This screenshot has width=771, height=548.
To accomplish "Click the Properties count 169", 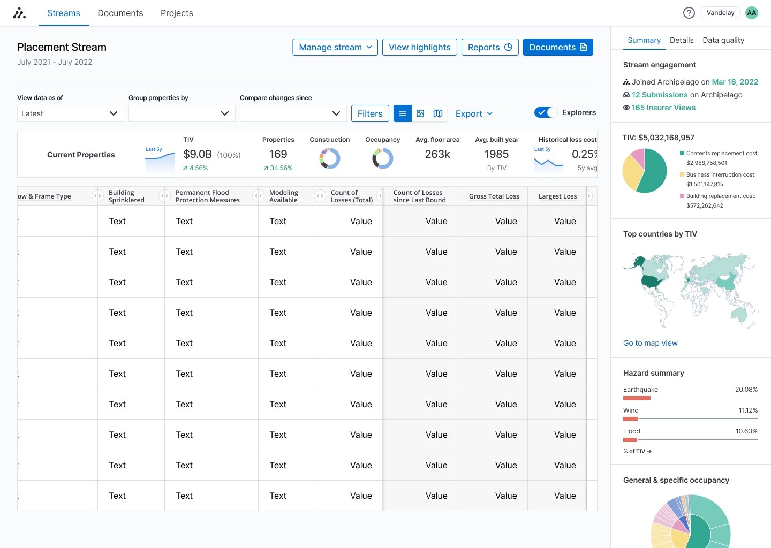I will (x=278, y=154).
